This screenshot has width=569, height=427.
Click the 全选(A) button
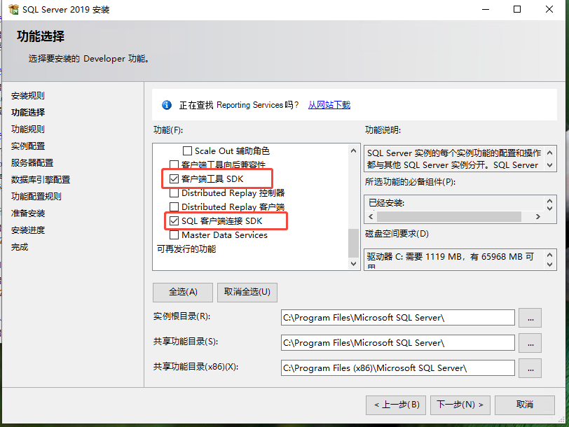point(182,292)
